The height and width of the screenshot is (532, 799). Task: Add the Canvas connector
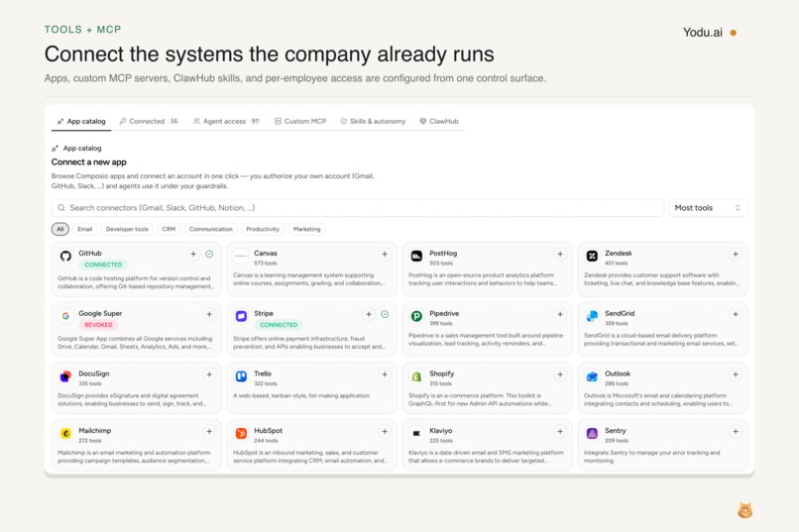(385, 254)
